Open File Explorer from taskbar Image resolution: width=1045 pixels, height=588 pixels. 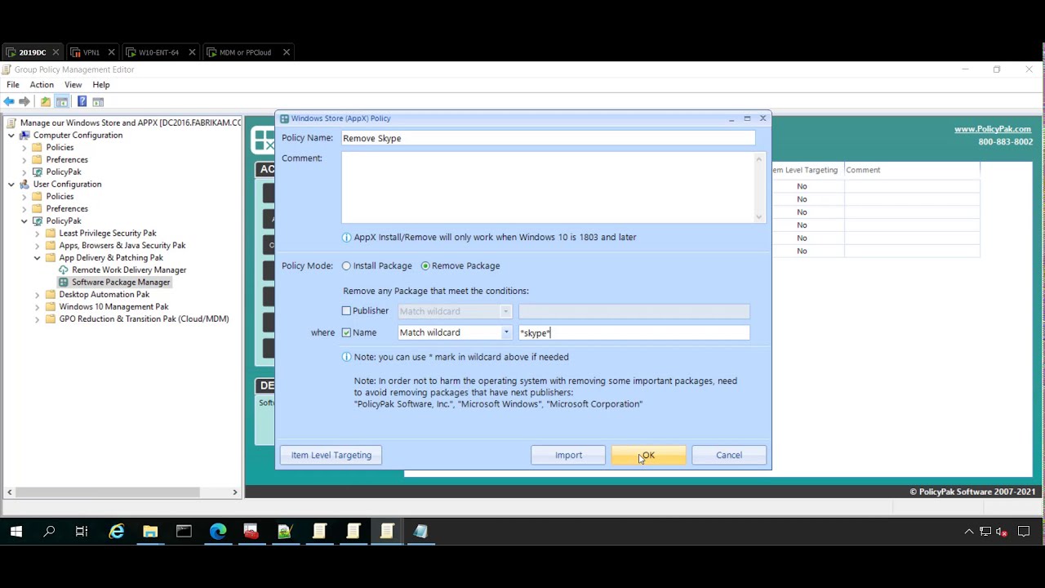[150, 532]
